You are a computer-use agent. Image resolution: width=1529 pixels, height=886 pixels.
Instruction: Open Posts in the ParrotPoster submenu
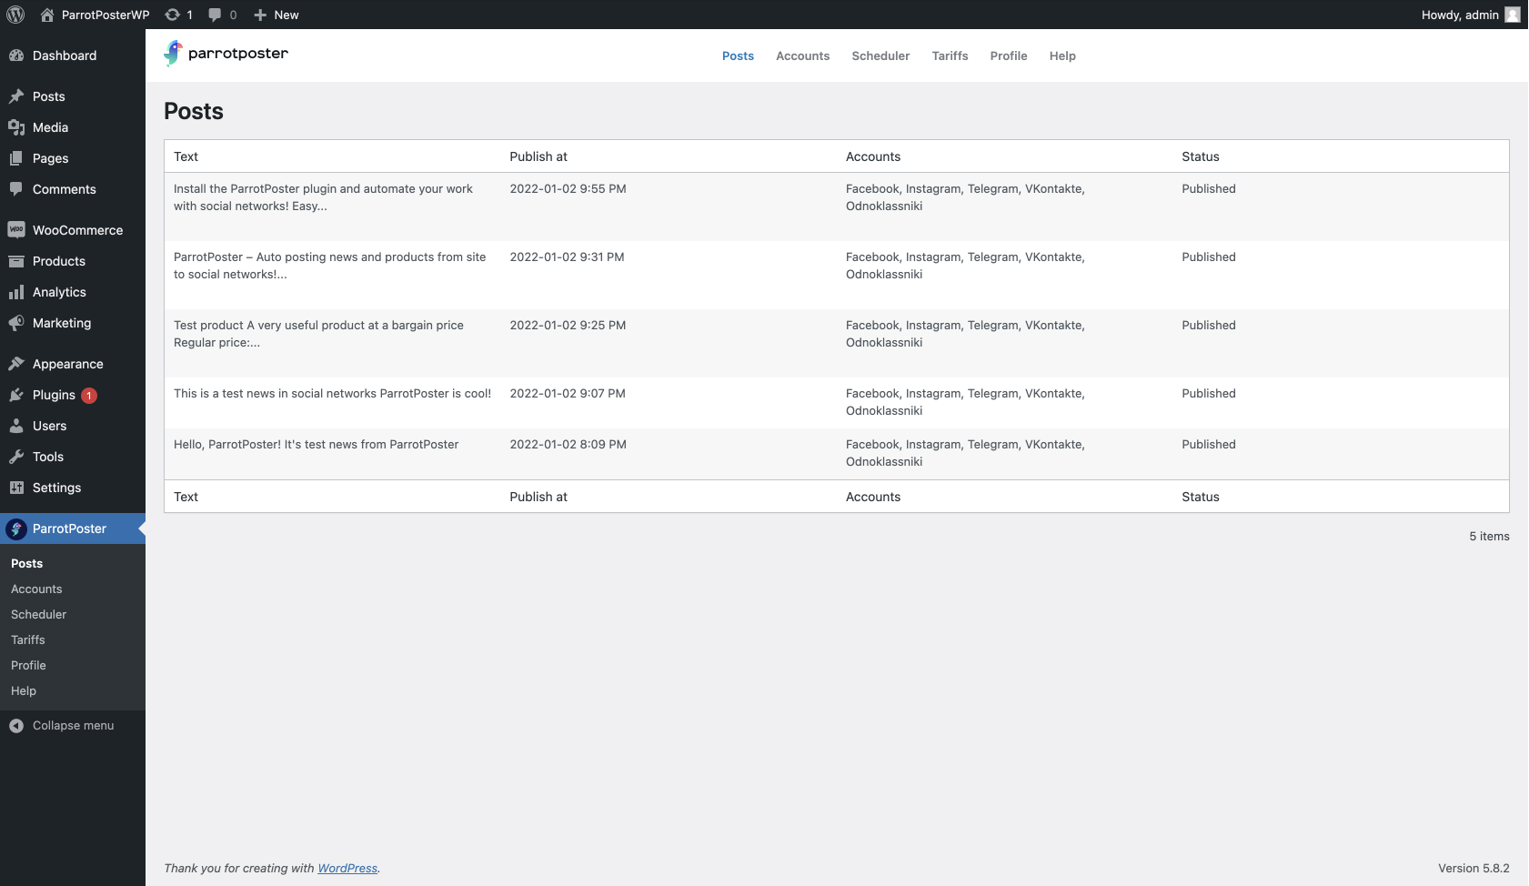click(x=27, y=564)
